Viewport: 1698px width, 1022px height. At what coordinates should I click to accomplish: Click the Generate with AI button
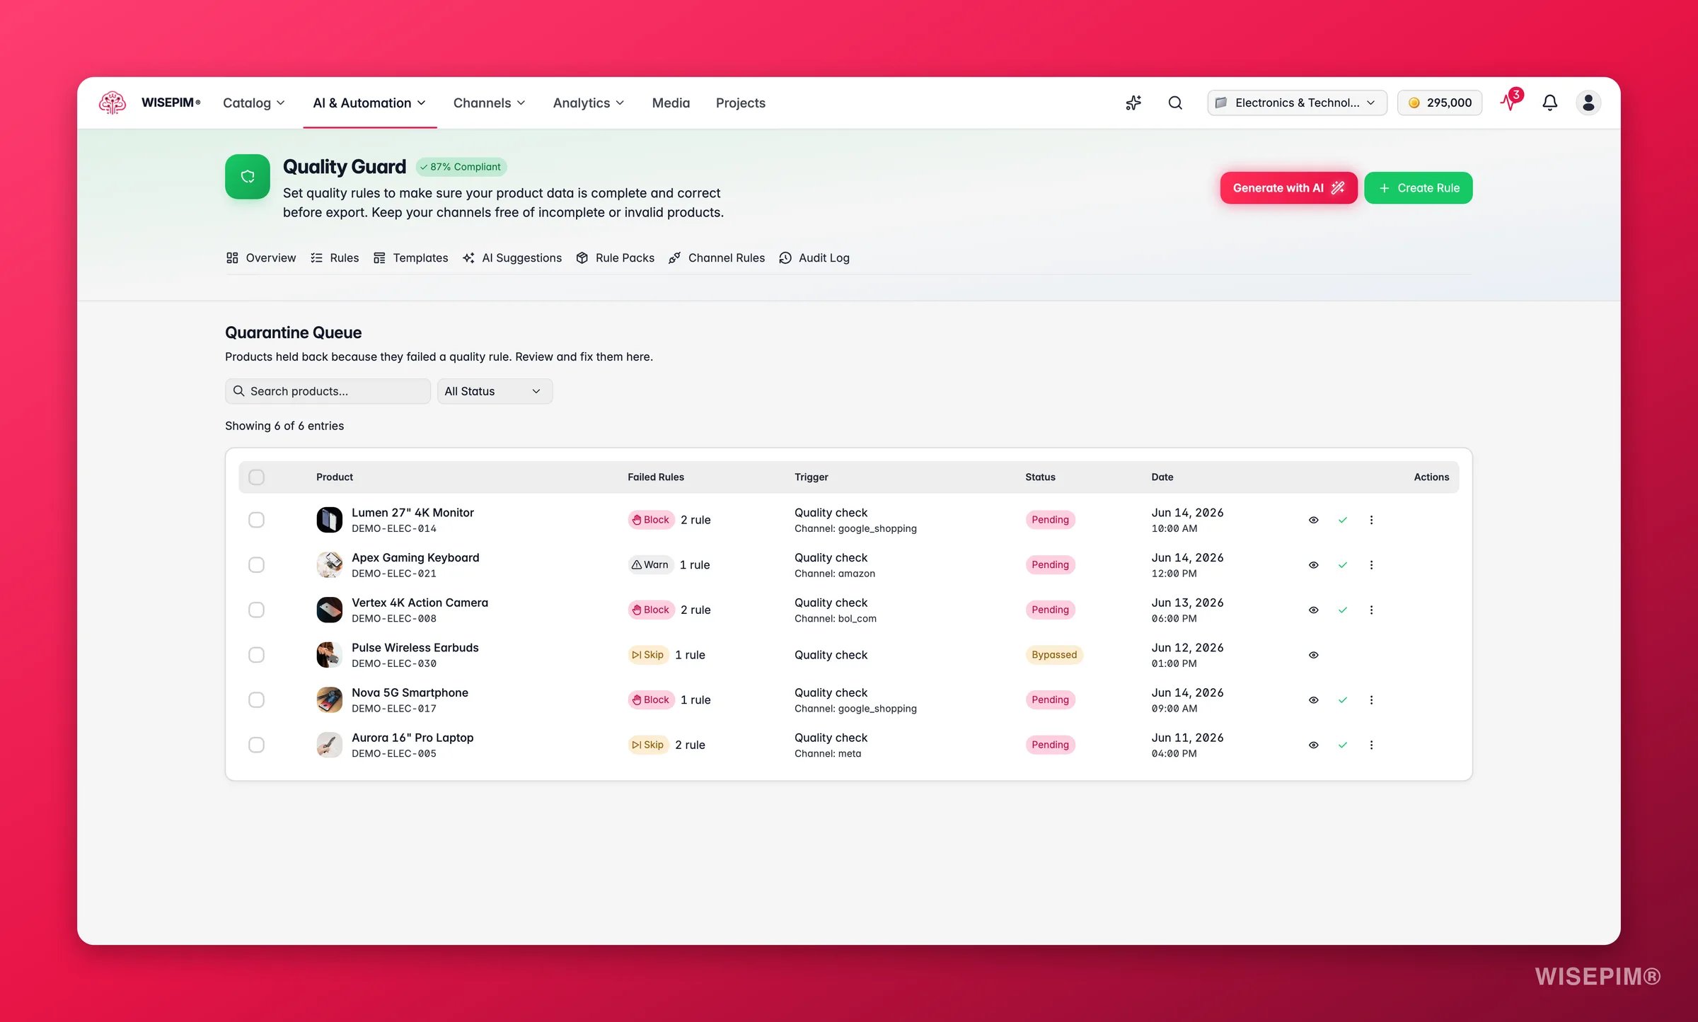click(1288, 188)
